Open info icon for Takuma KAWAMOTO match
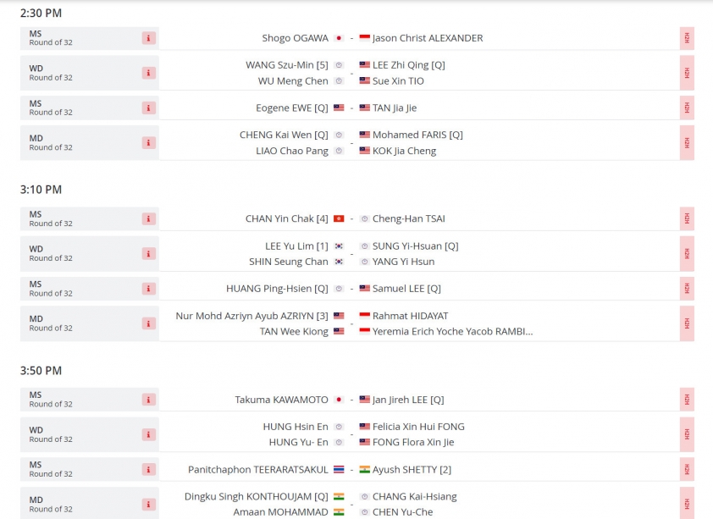This screenshot has height=519, width=713. click(x=149, y=400)
